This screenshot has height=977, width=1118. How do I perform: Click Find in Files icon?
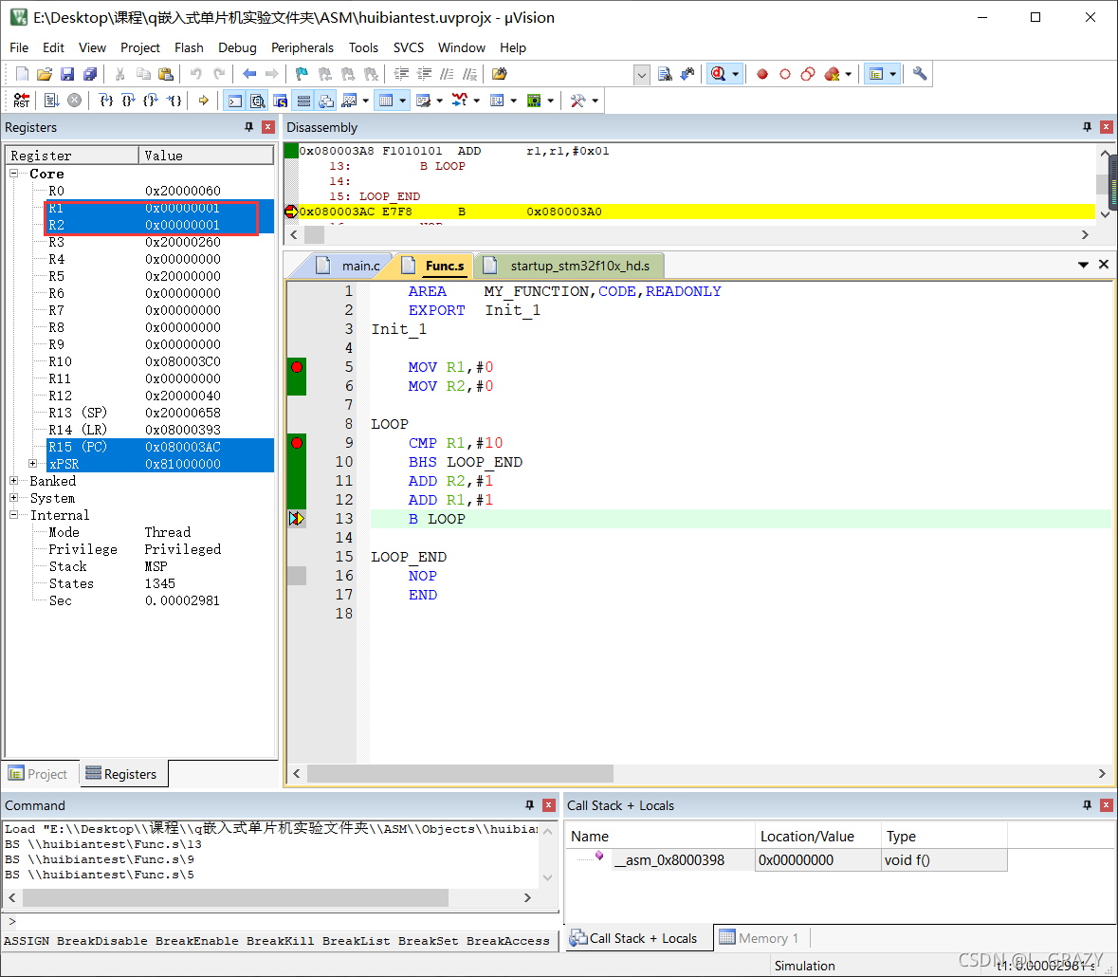[x=499, y=74]
